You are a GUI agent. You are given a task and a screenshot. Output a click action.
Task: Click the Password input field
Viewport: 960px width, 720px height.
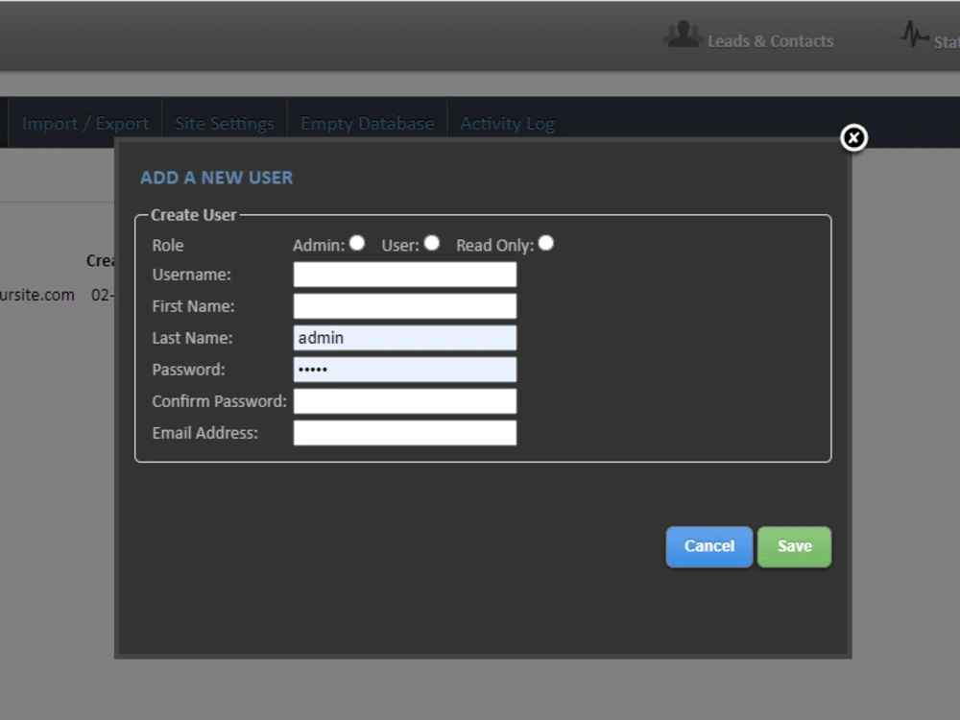pyautogui.click(x=405, y=370)
